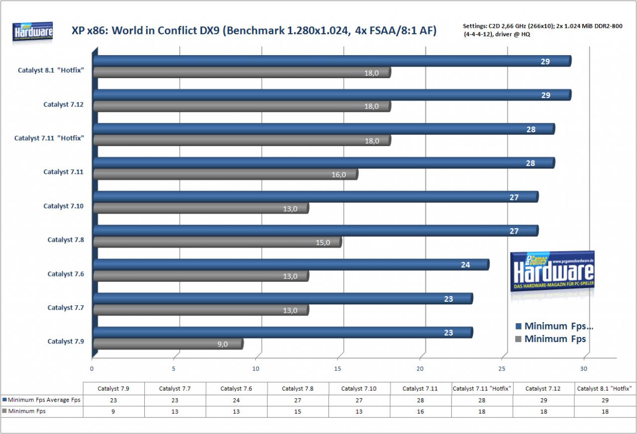
Task: Click the chart legend entry "Minimum Fps..." in blue
Action: [x=559, y=327]
